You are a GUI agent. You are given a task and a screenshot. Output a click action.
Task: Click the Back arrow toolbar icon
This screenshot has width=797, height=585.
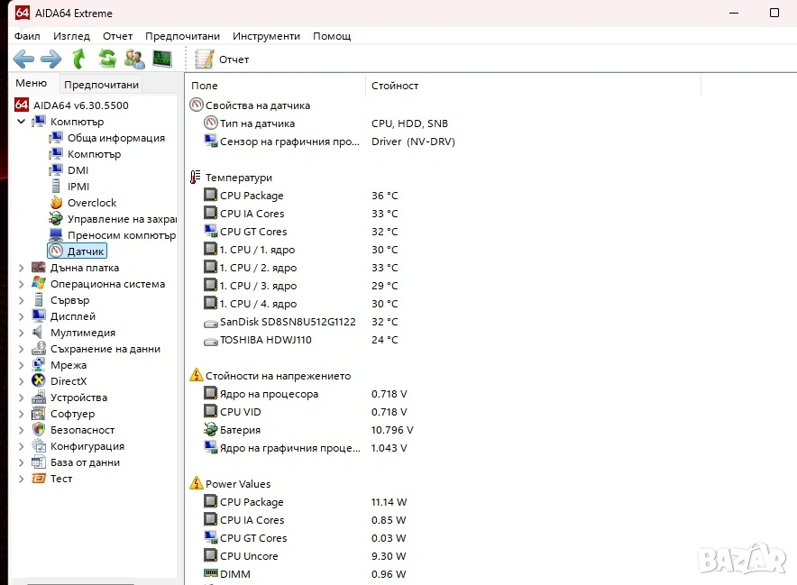[23, 59]
